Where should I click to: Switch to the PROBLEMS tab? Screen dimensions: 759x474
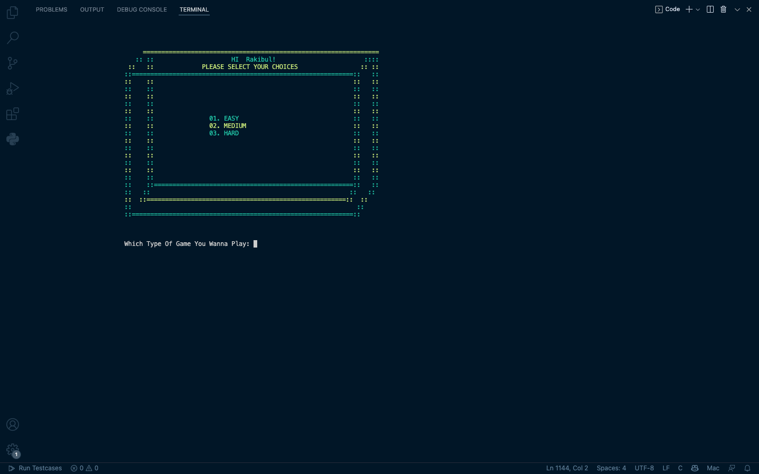[52, 9]
